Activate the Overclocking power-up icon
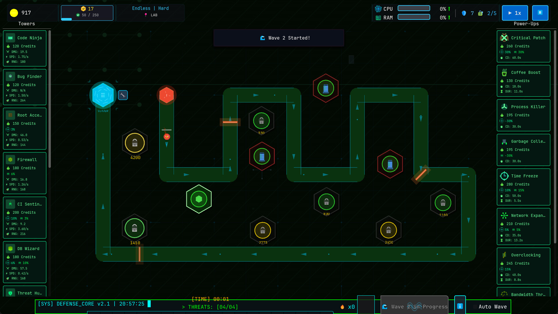 504,255
